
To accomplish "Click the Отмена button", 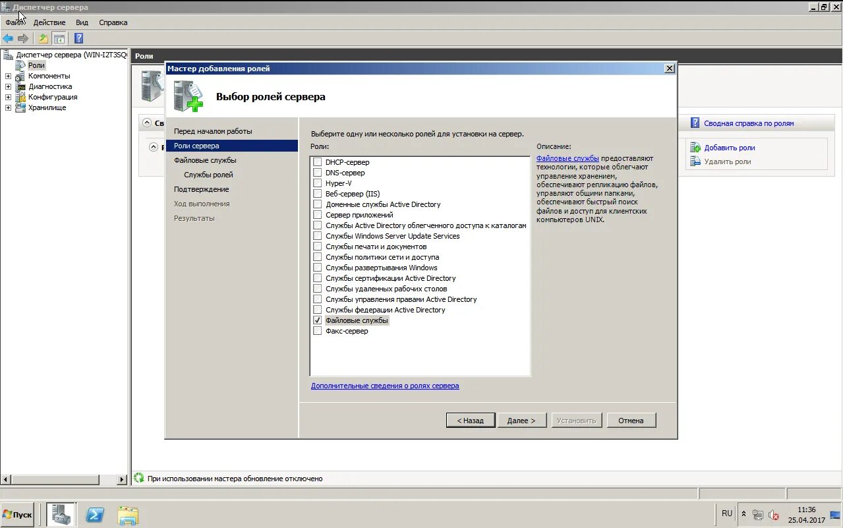I will 631,420.
